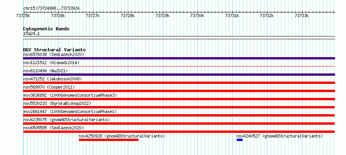Open the nsv4235075 (gnomADStructuralVariants) label

pos(66,120)
